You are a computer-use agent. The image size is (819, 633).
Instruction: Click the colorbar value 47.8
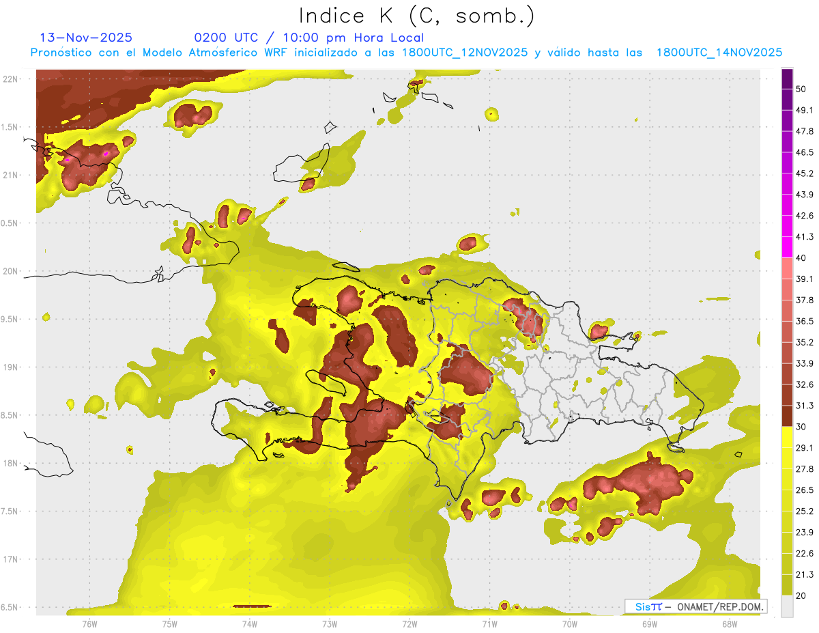click(x=805, y=132)
